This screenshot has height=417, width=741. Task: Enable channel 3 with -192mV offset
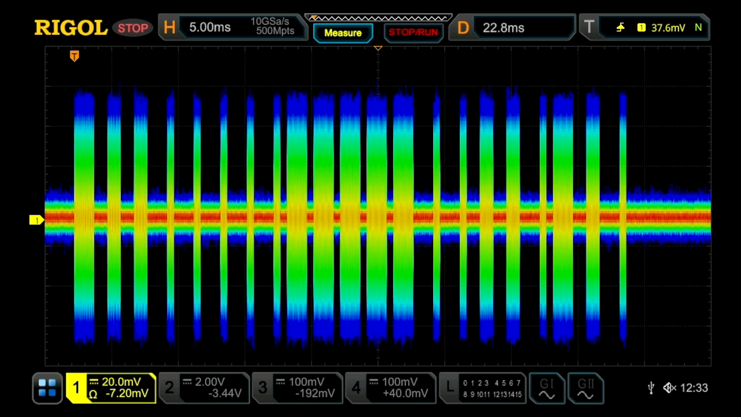(x=297, y=388)
